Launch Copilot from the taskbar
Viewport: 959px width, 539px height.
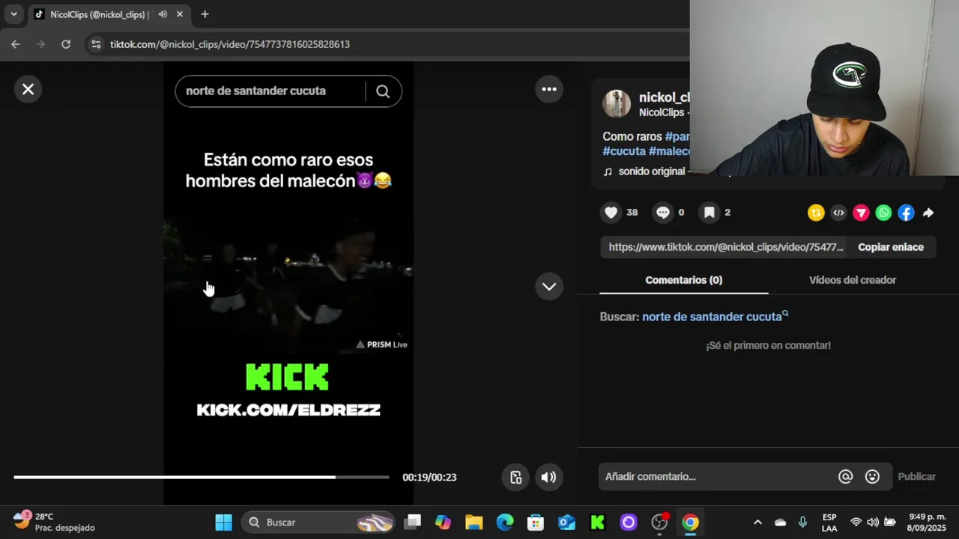pos(444,522)
